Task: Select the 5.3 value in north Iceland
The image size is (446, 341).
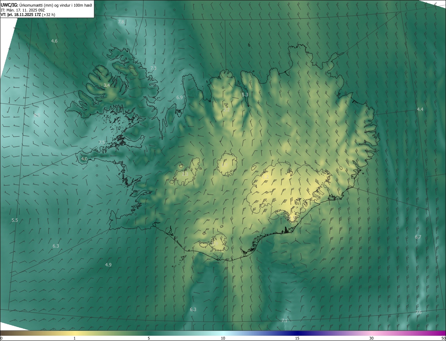Action: coord(245,95)
